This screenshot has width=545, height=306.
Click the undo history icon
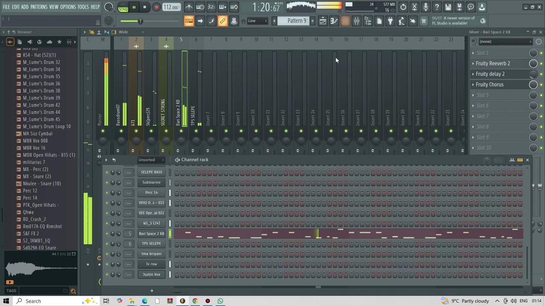pyautogui.click(x=403, y=7)
